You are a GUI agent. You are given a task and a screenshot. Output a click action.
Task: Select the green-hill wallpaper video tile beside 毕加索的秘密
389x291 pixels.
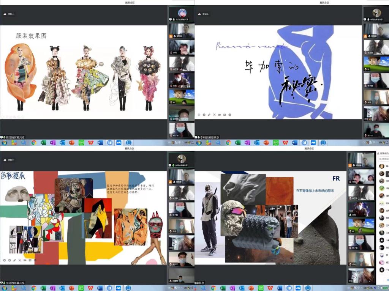[x=376, y=64]
